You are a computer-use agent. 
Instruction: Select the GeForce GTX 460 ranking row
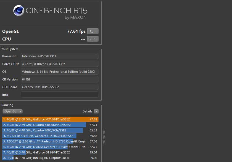click(50, 136)
